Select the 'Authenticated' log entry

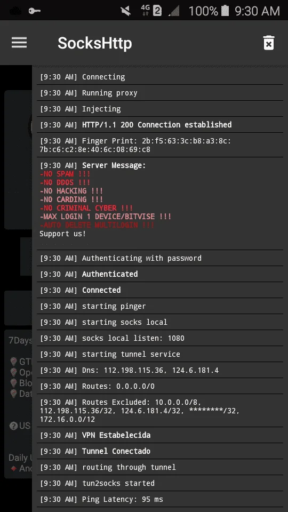coord(159,274)
